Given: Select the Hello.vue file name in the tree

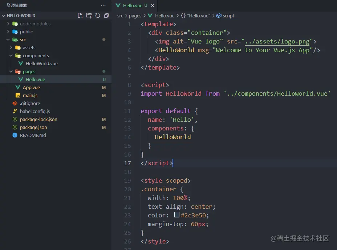Looking at the screenshot, I should click(36, 79).
